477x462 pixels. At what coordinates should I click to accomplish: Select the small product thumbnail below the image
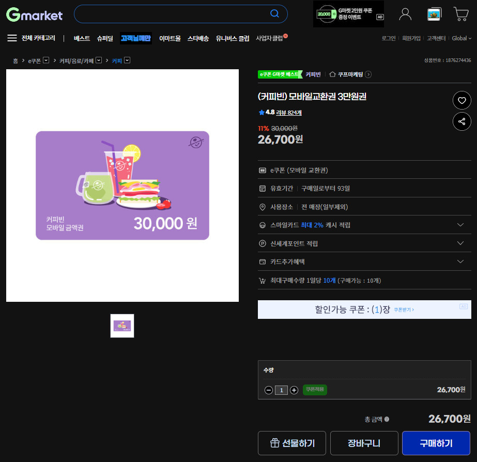tap(122, 326)
